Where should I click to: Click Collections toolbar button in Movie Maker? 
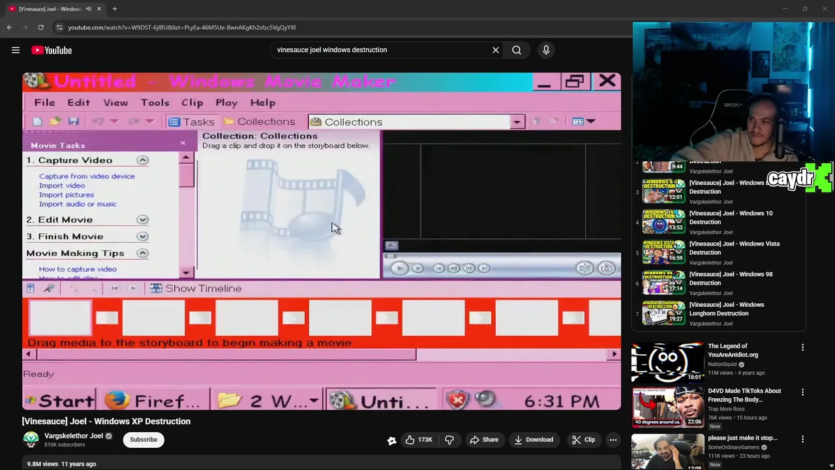click(x=259, y=121)
